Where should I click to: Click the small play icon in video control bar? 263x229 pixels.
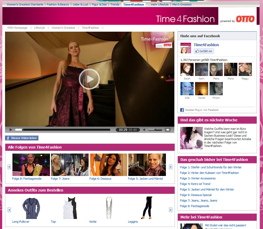point(11,130)
